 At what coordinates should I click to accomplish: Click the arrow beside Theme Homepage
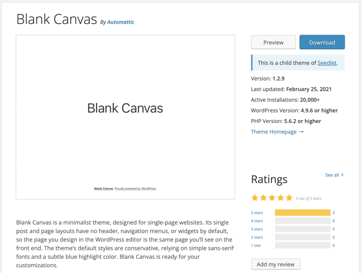[301, 132]
